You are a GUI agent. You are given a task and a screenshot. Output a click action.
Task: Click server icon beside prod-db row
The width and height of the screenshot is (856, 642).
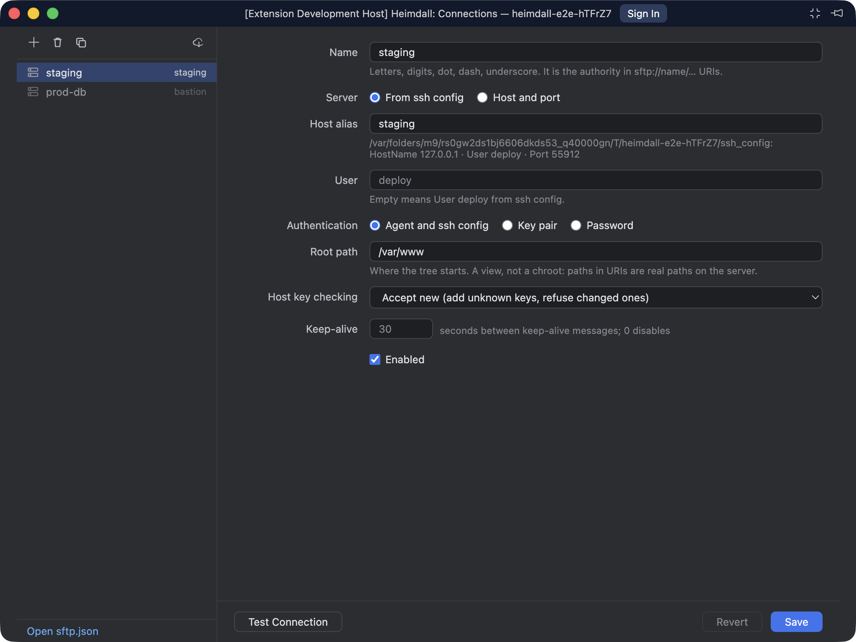click(33, 92)
